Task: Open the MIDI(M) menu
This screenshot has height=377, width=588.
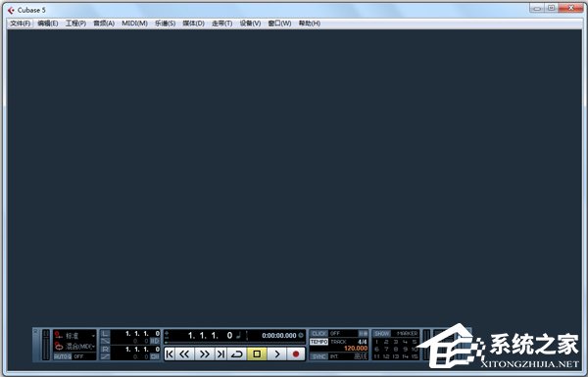Action: (134, 24)
